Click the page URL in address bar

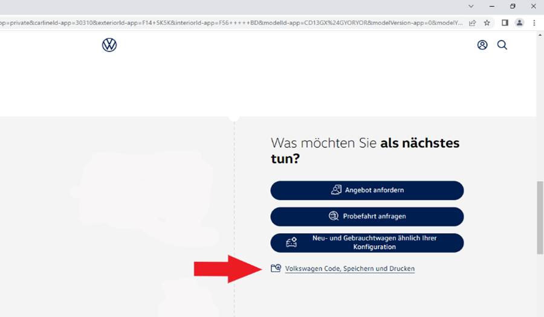[231, 23]
